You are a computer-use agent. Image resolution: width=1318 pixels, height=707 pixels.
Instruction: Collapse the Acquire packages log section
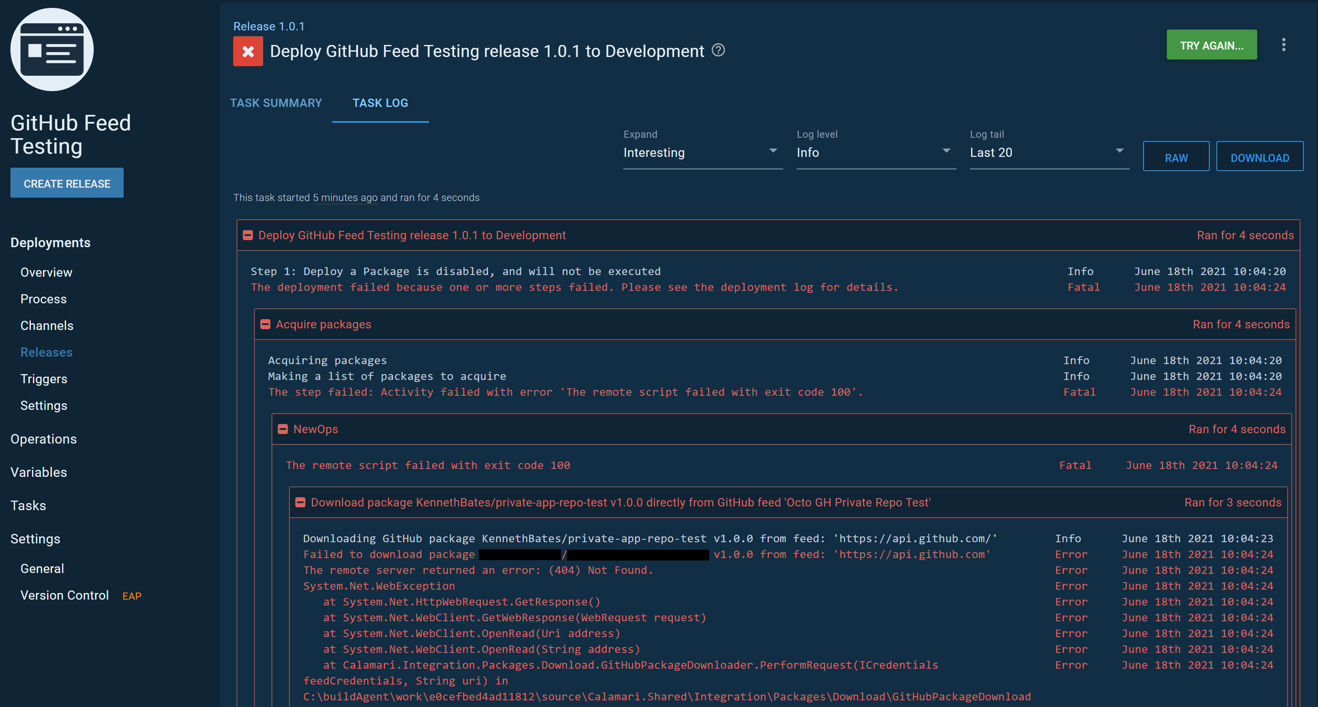pyautogui.click(x=265, y=324)
